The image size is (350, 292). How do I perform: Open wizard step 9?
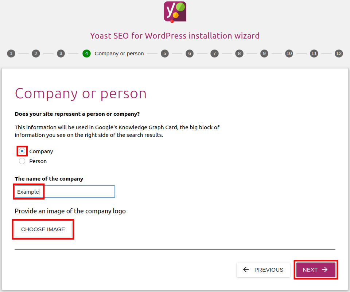tap(264, 54)
